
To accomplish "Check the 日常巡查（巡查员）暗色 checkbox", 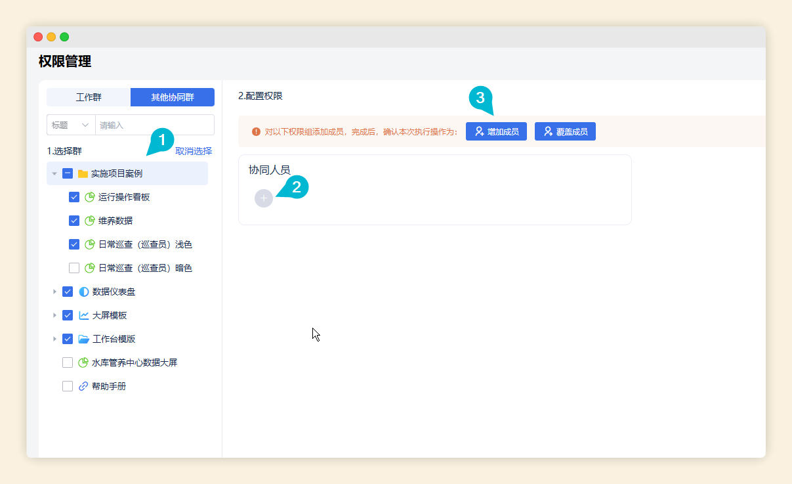I will click(x=74, y=268).
